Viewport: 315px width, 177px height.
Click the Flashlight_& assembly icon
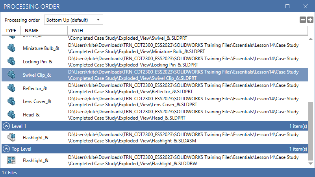11,137
